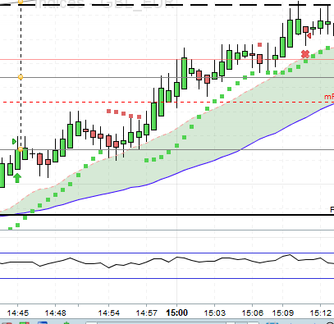Select the upper blue oscillator band line
This screenshot has height=324, width=334.
tap(167, 253)
